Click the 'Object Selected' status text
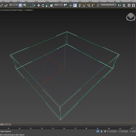 point(5,131)
